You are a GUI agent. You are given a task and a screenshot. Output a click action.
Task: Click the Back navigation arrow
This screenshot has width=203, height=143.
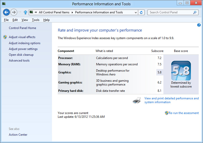tap(6, 12)
